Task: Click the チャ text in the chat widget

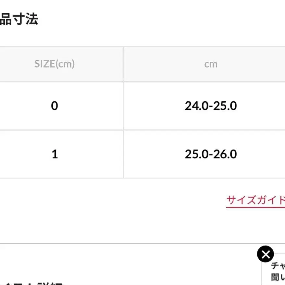Action: (278, 266)
